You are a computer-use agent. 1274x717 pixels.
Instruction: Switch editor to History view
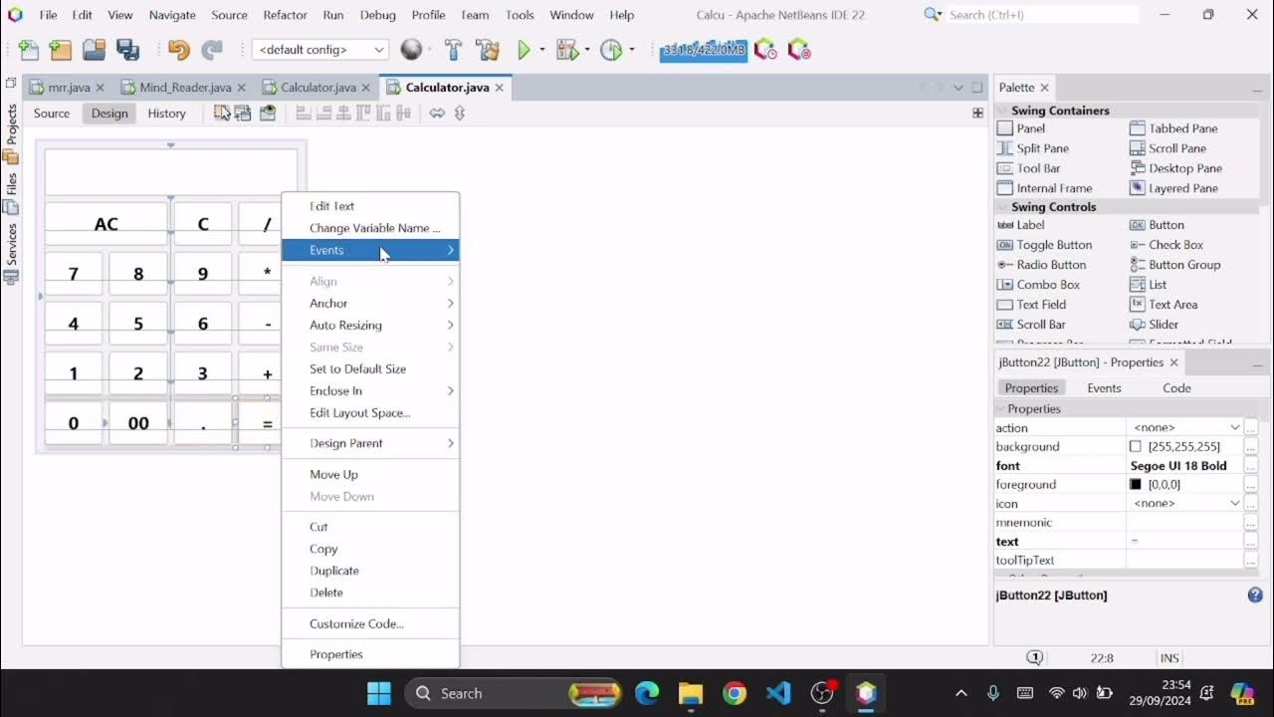pos(167,114)
